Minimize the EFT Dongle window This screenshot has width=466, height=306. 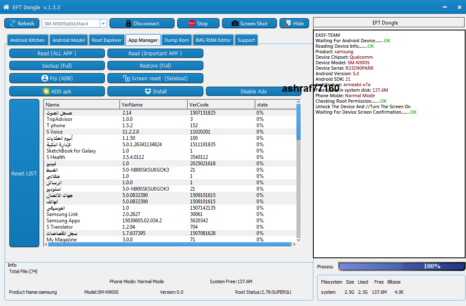[444, 7]
